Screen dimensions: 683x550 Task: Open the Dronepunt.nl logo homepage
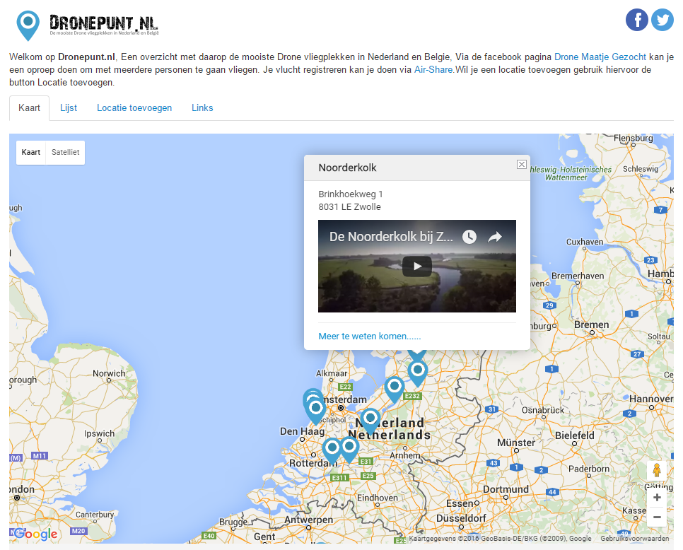88,25
